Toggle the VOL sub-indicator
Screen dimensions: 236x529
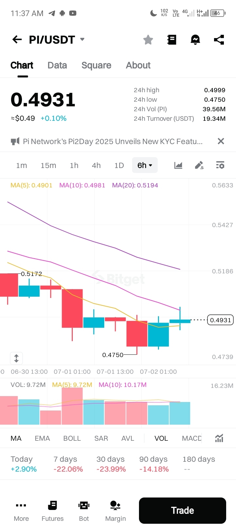pyautogui.click(x=161, y=438)
